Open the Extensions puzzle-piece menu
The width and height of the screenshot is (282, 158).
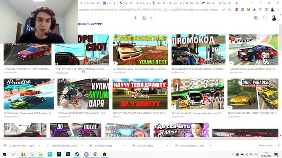[254, 10]
